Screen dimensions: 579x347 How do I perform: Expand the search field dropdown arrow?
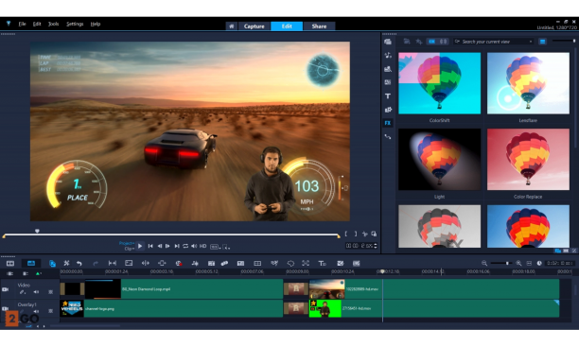531,42
